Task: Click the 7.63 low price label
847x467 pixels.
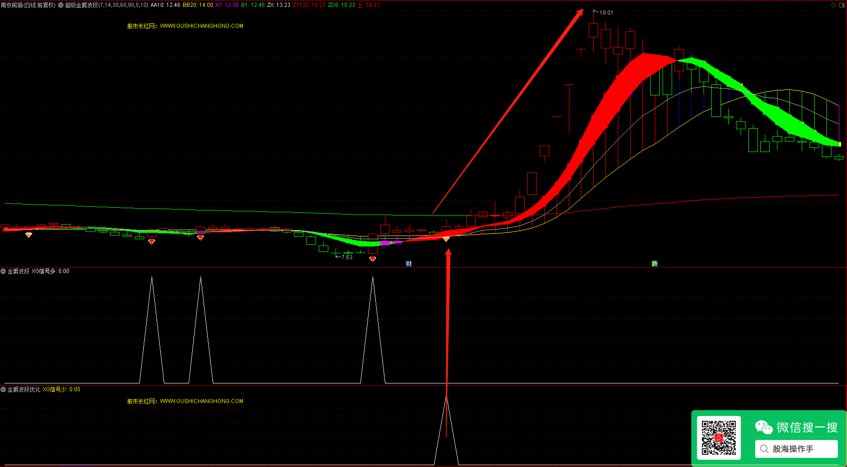Action: tap(347, 257)
